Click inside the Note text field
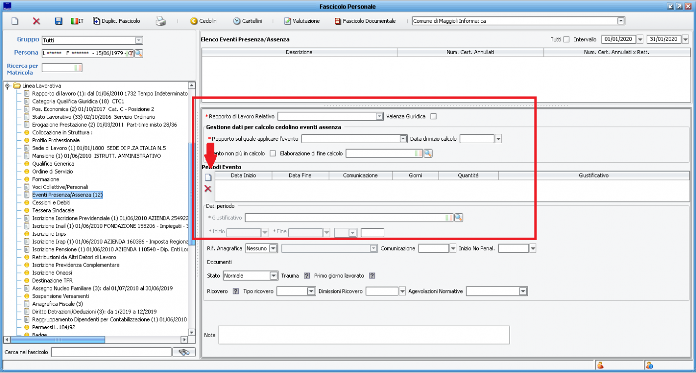The height and width of the screenshot is (373, 696). coord(364,335)
